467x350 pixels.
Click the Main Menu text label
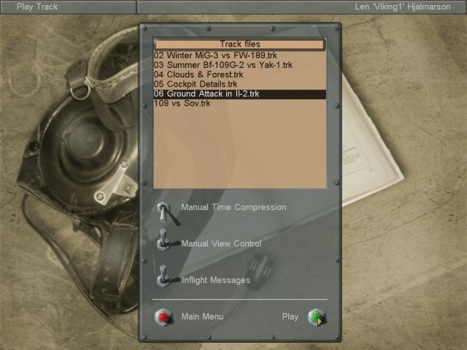coord(202,316)
